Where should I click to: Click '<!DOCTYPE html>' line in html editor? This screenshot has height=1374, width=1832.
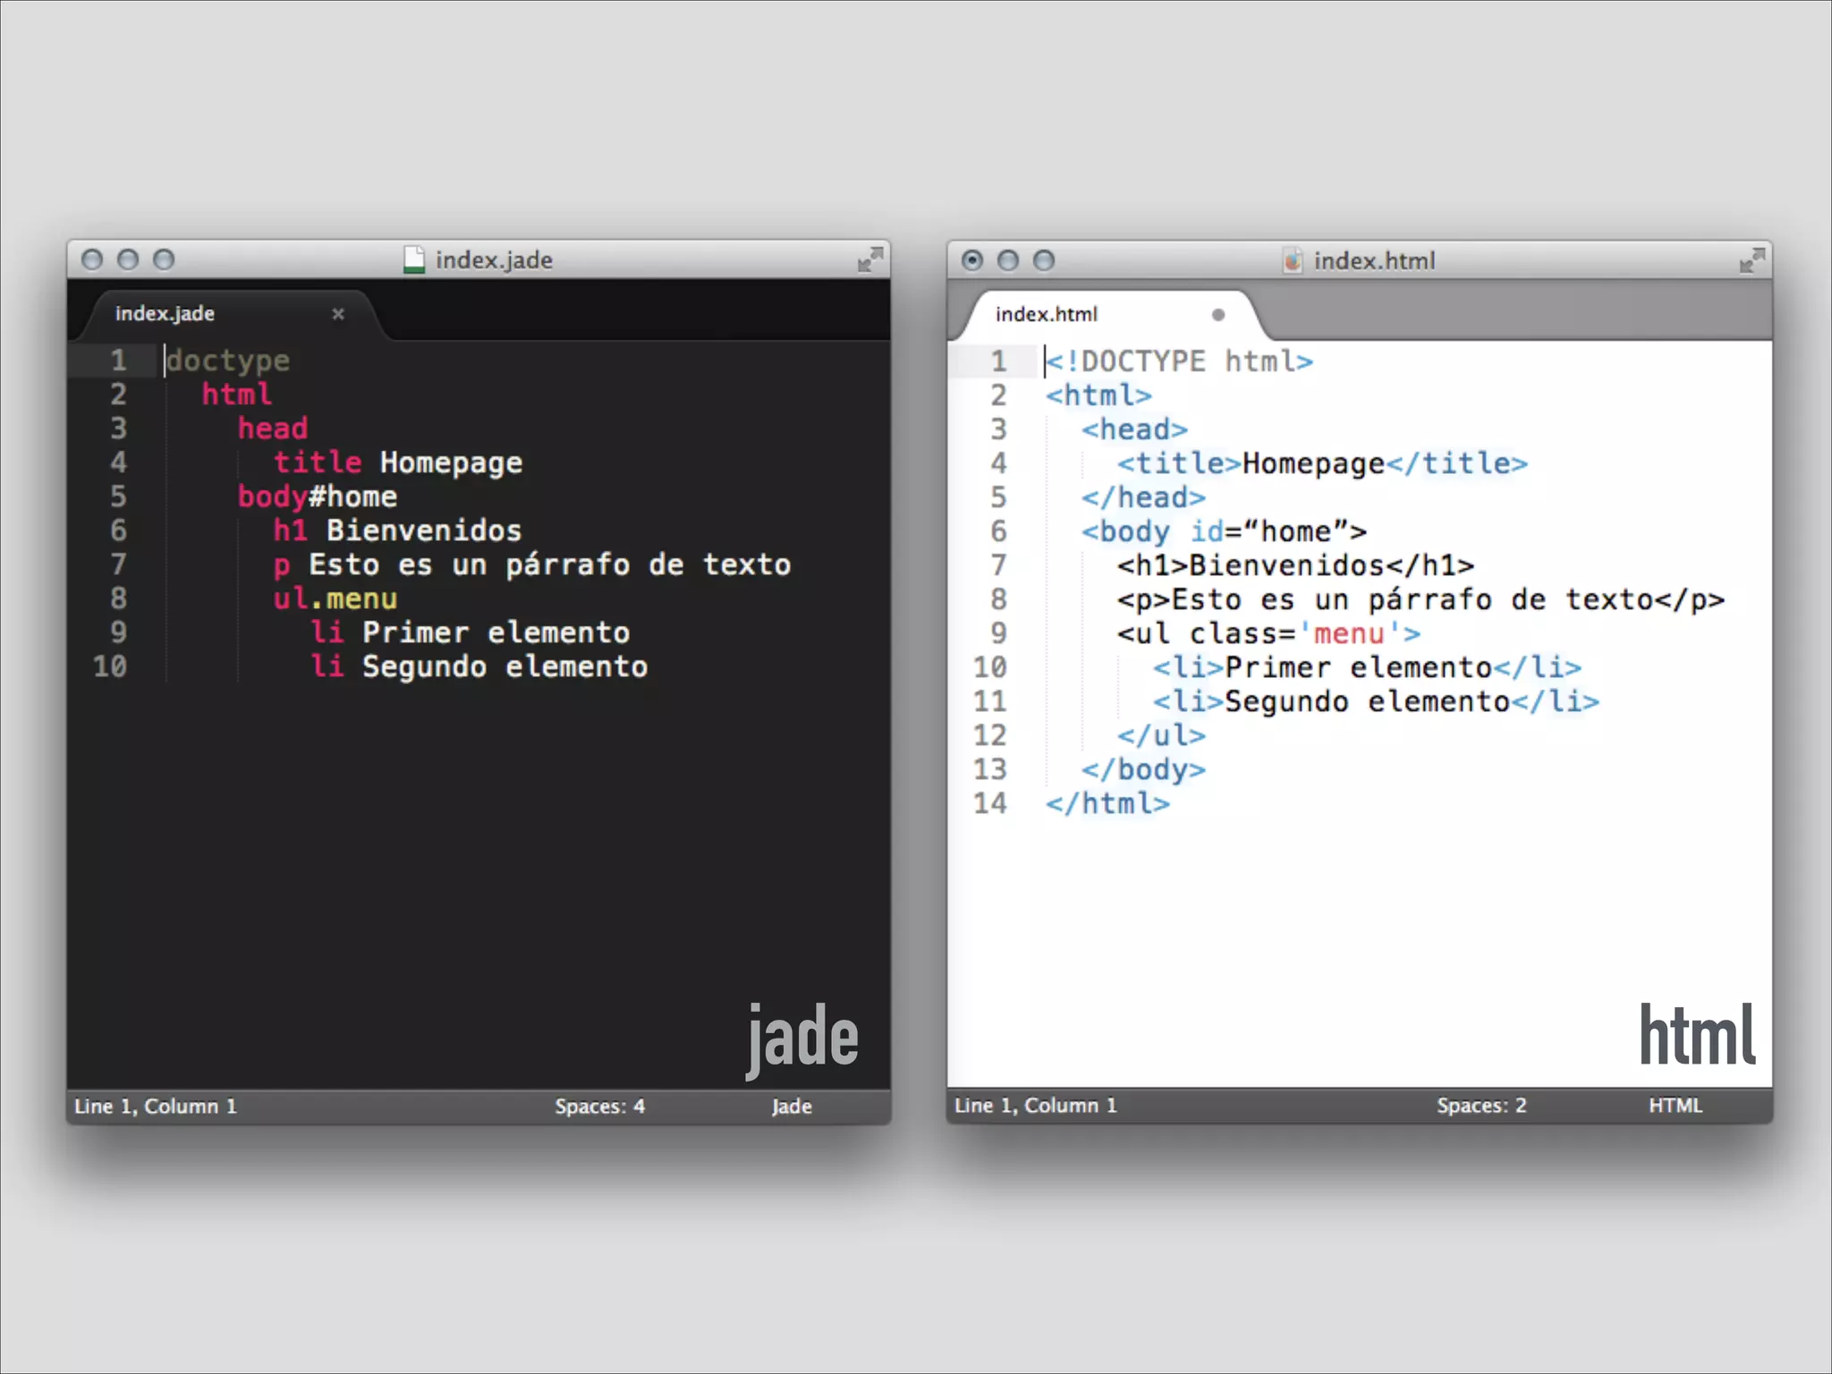click(x=1179, y=361)
